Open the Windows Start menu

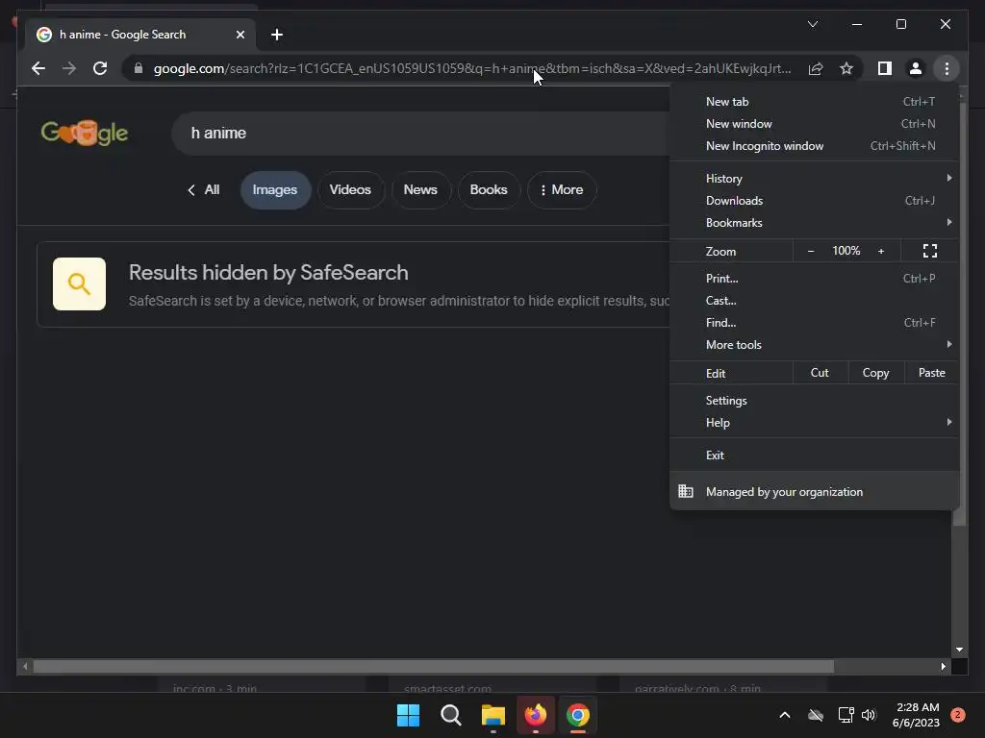pos(408,715)
